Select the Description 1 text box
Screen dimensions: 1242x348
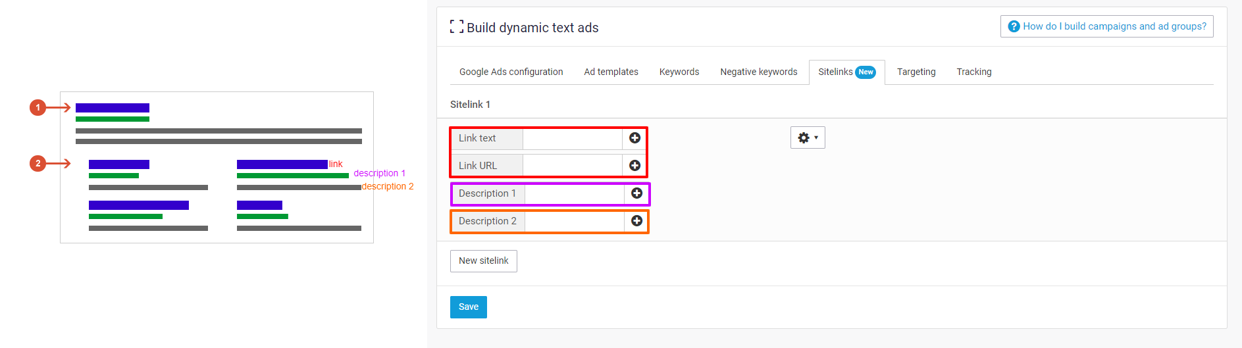pyautogui.click(x=574, y=193)
